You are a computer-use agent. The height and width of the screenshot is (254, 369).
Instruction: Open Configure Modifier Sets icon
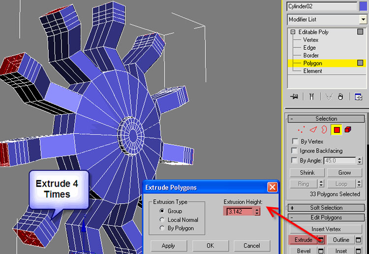coord(358,96)
